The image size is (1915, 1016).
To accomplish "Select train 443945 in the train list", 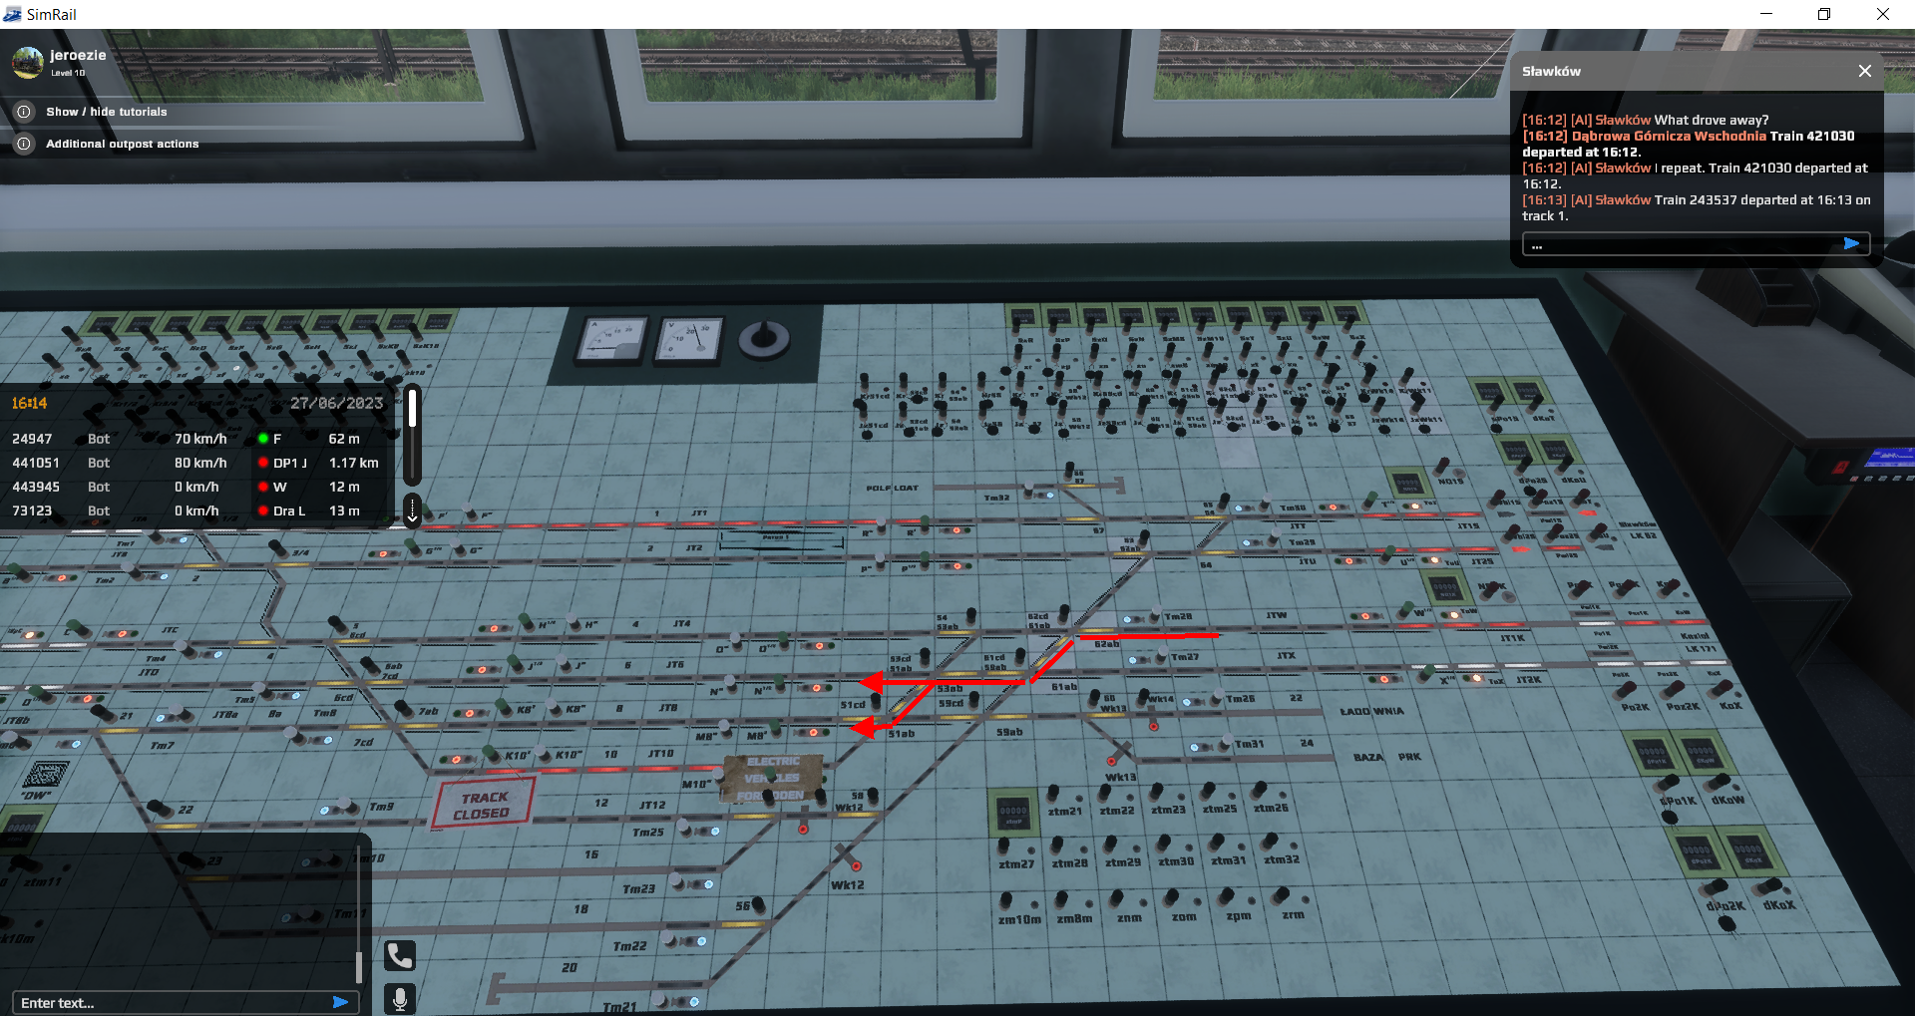I will (x=197, y=487).
